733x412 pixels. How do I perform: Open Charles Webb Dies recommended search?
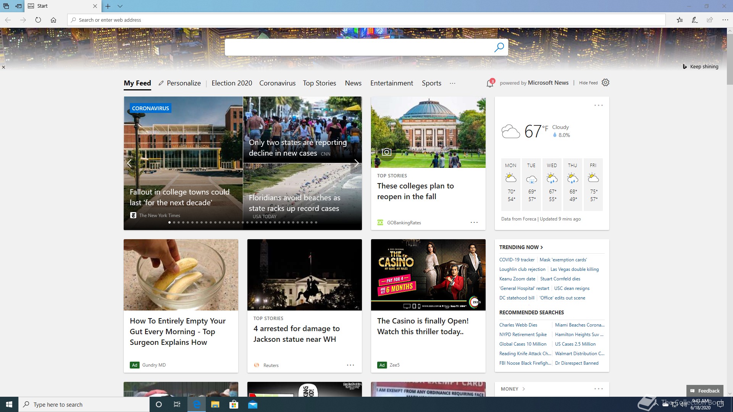(518, 325)
